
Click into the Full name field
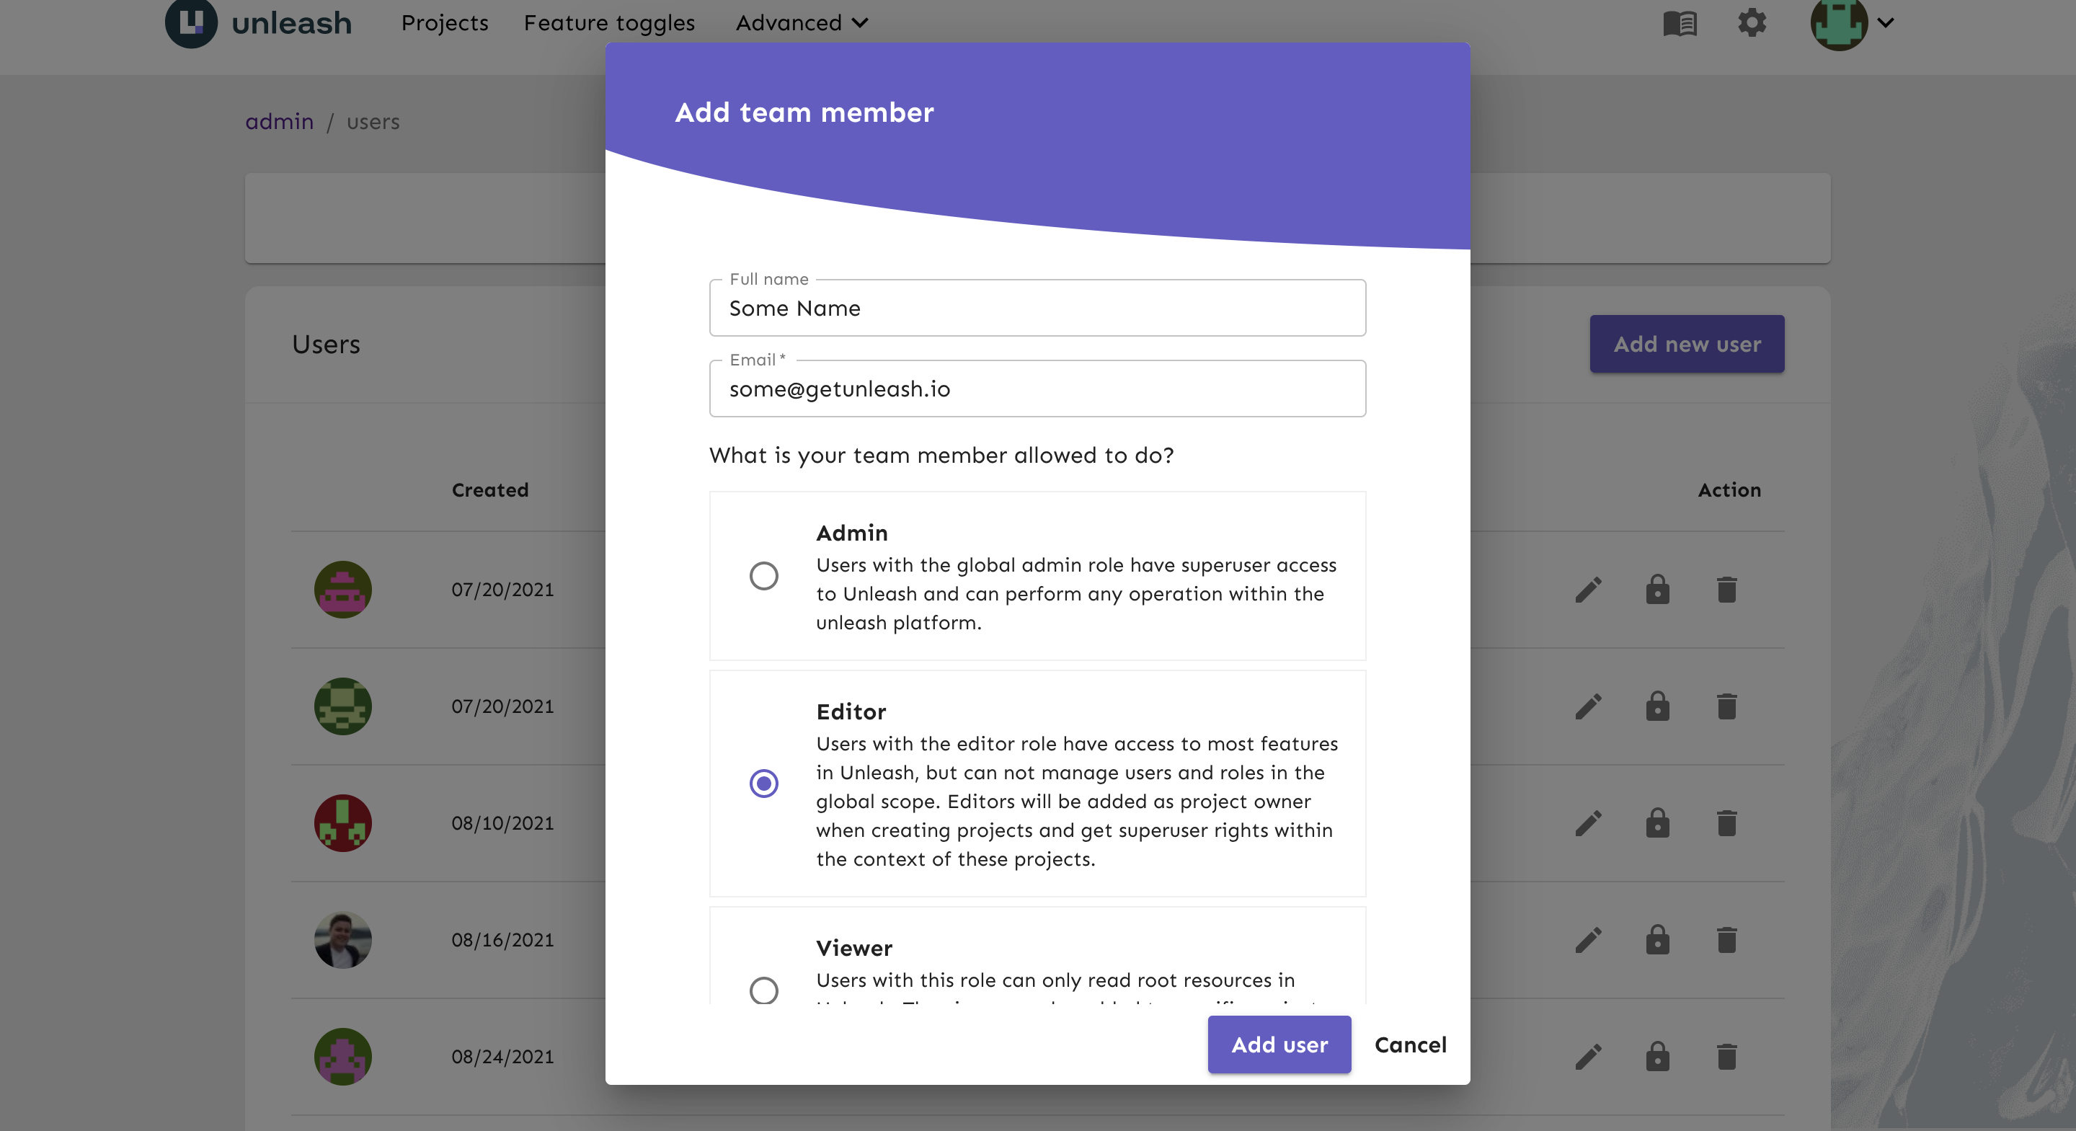1037,308
